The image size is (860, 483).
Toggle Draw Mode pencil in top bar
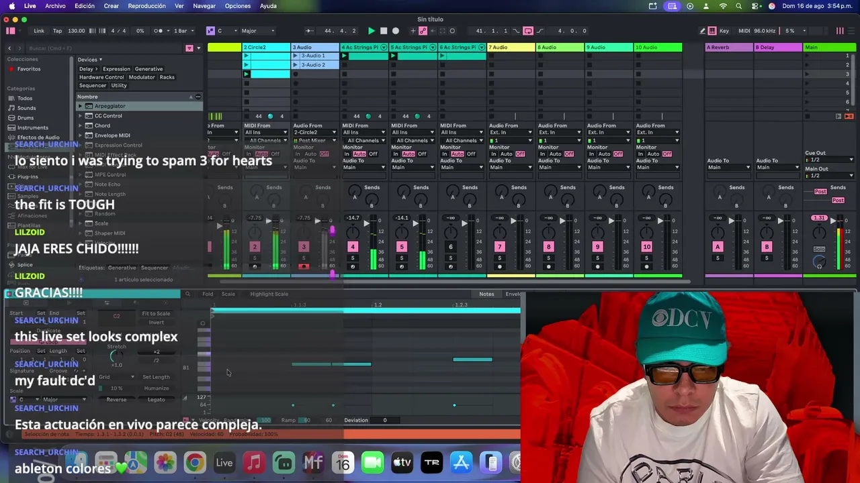click(x=703, y=31)
